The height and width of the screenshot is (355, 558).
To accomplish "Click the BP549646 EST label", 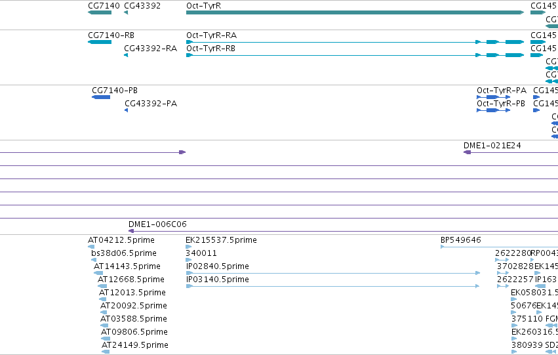I will [x=461, y=240].
